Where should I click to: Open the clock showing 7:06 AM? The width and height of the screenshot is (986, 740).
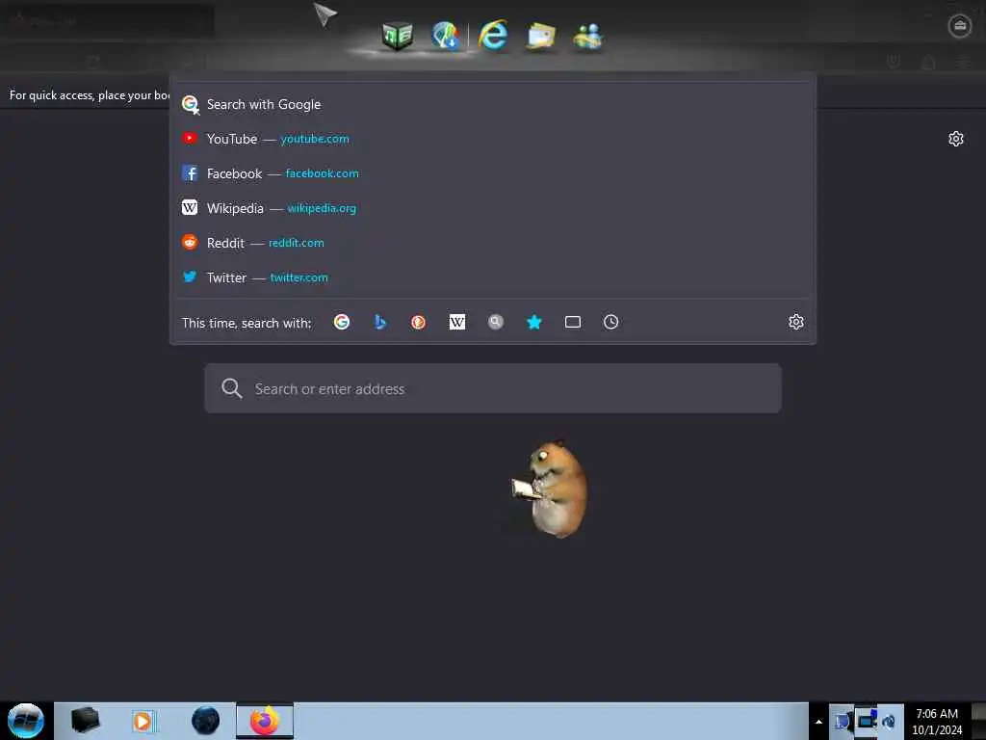click(937, 721)
